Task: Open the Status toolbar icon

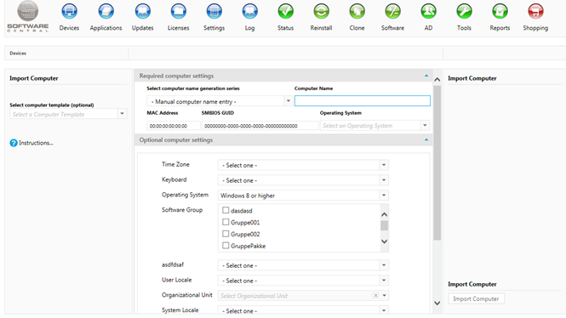Action: [x=285, y=12]
